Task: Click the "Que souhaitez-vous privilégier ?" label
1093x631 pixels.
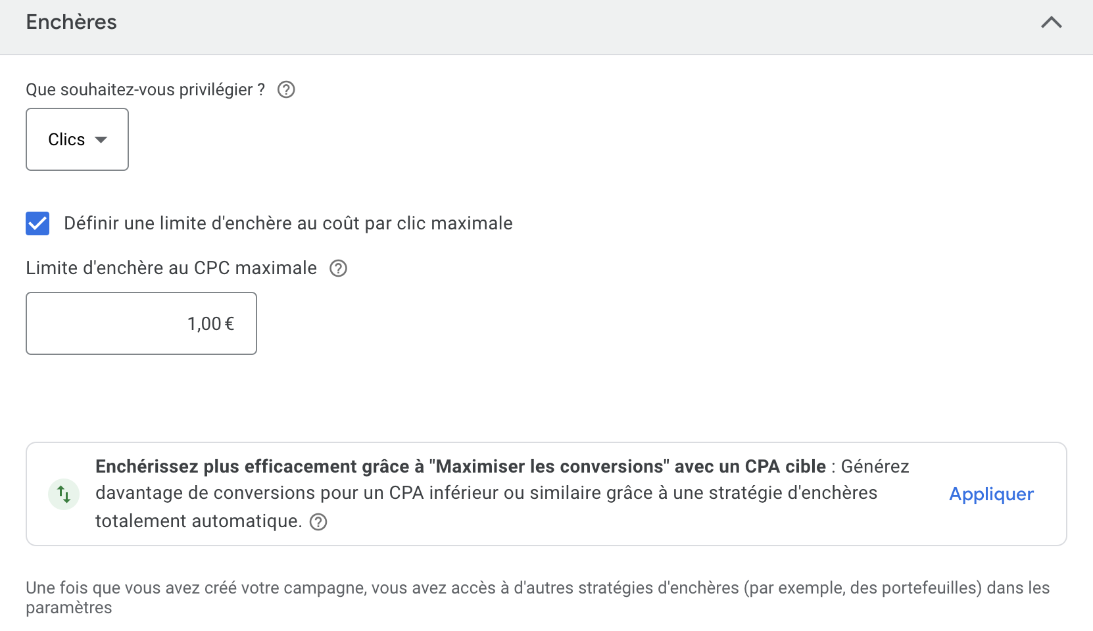Action: pos(145,89)
